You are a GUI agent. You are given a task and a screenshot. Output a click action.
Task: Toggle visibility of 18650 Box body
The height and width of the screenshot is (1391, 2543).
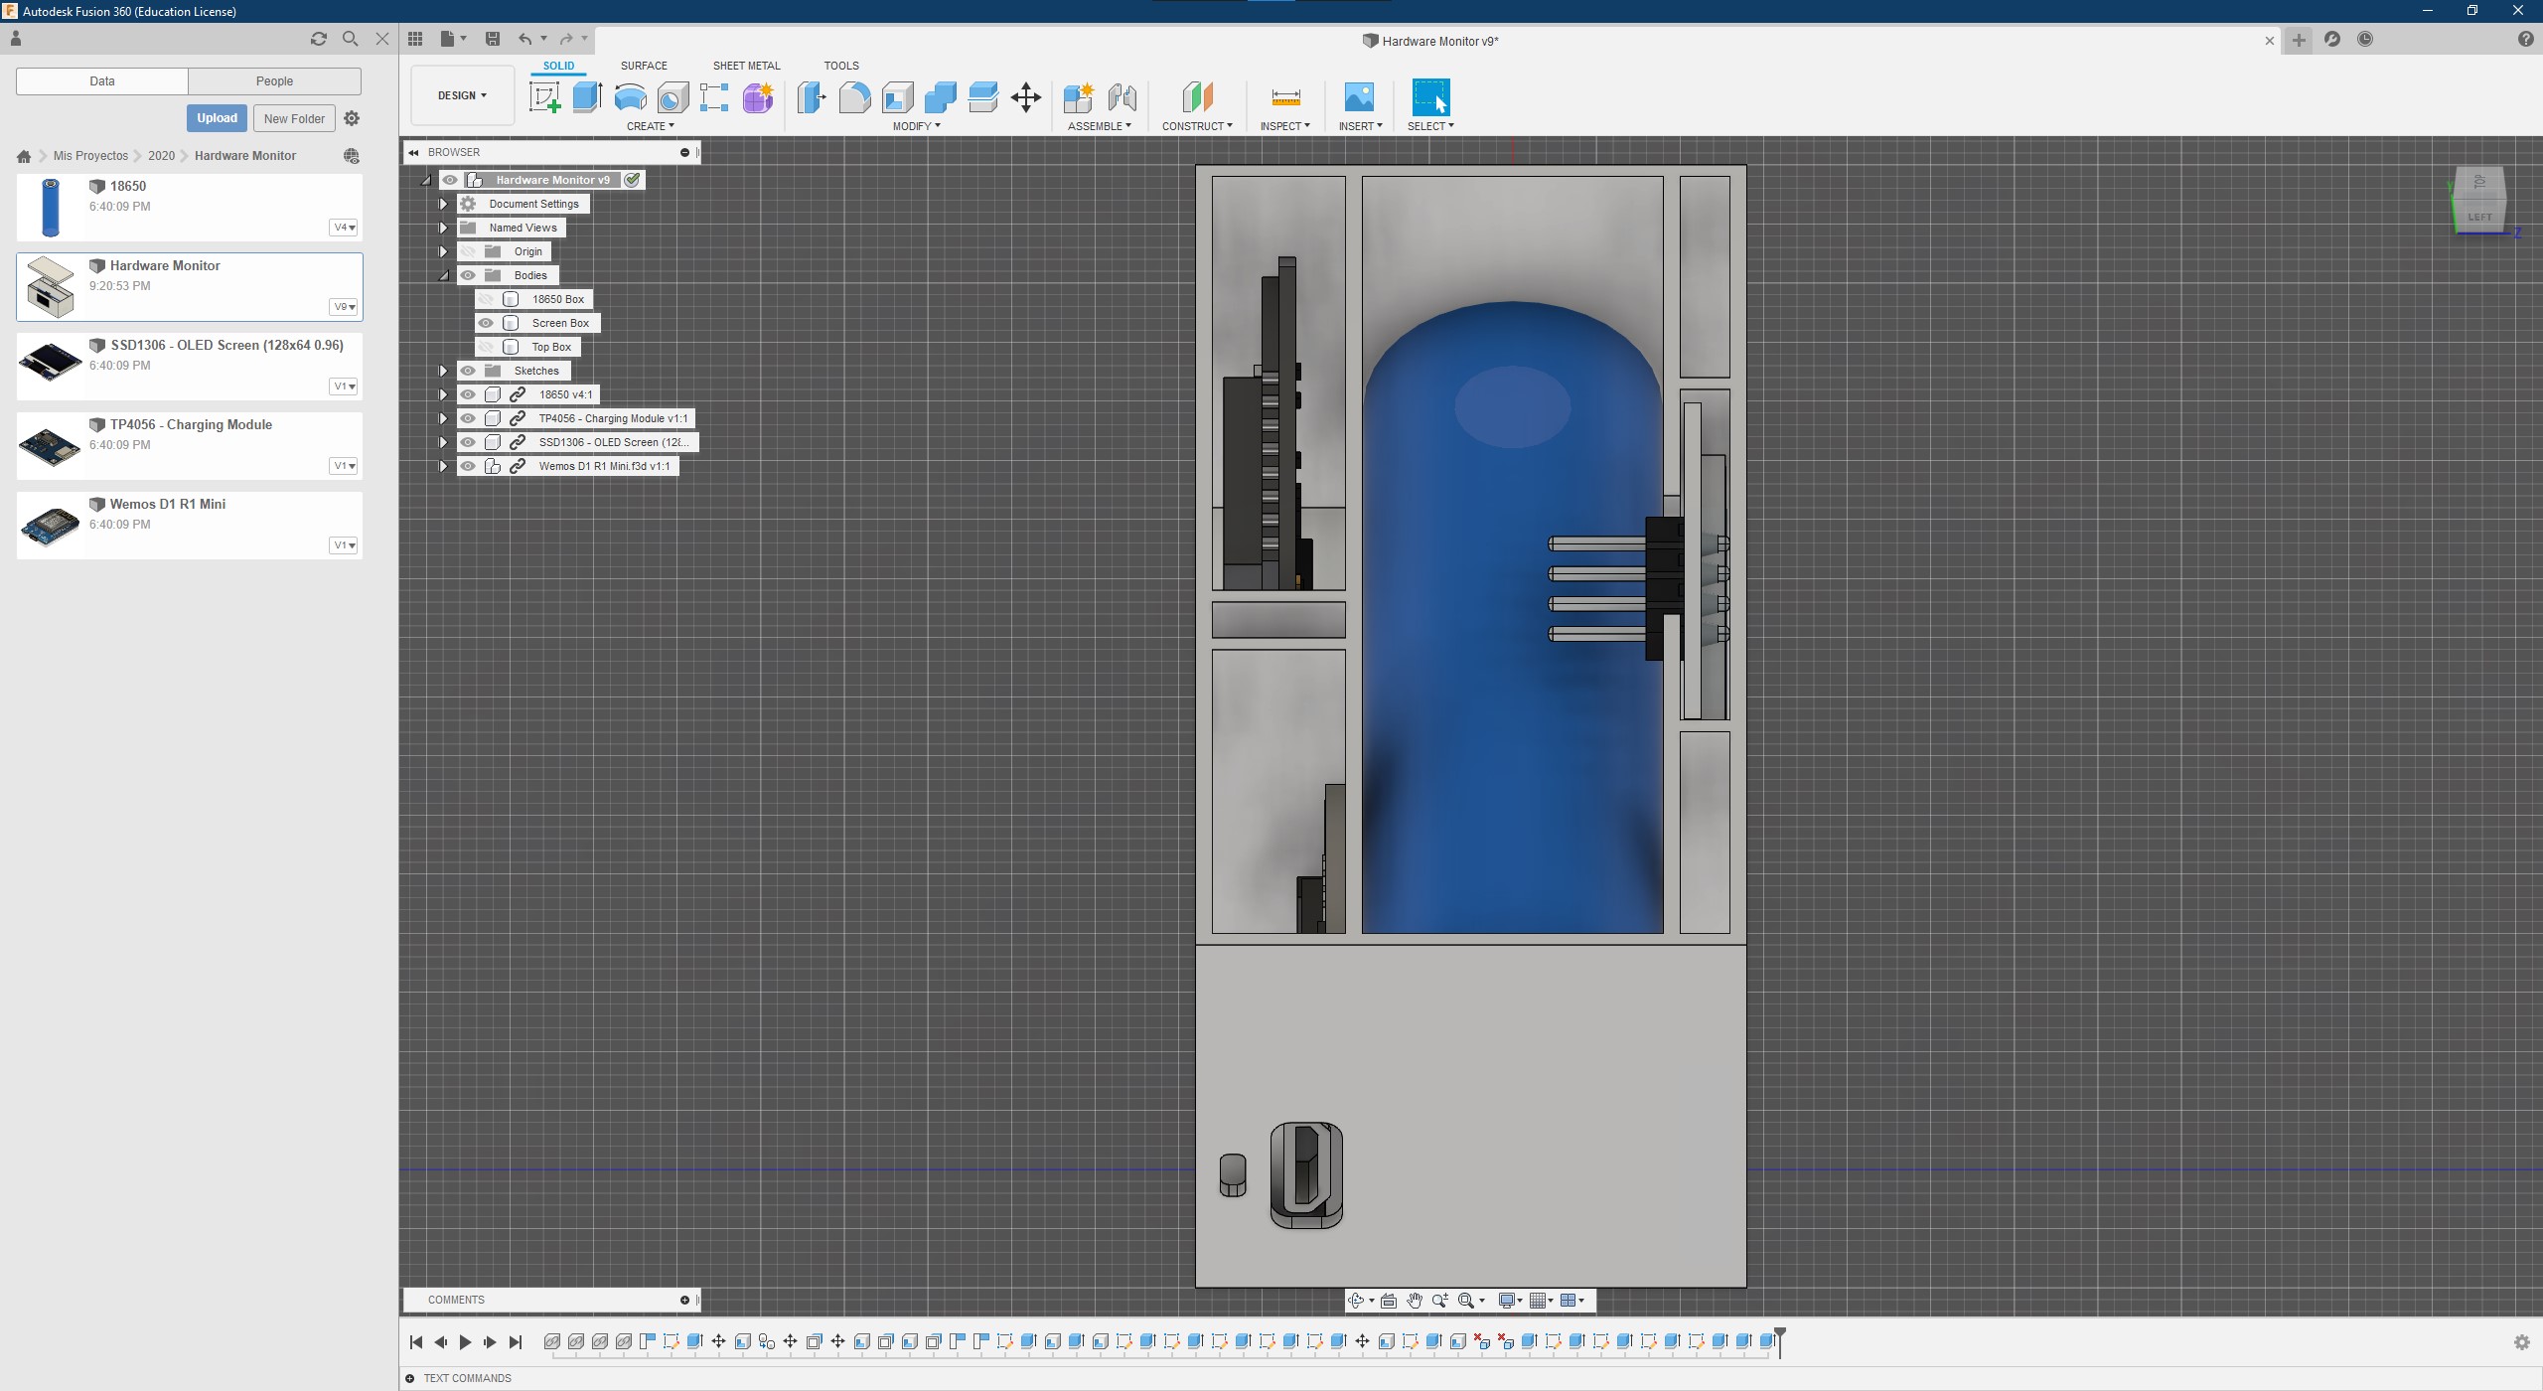tap(486, 299)
